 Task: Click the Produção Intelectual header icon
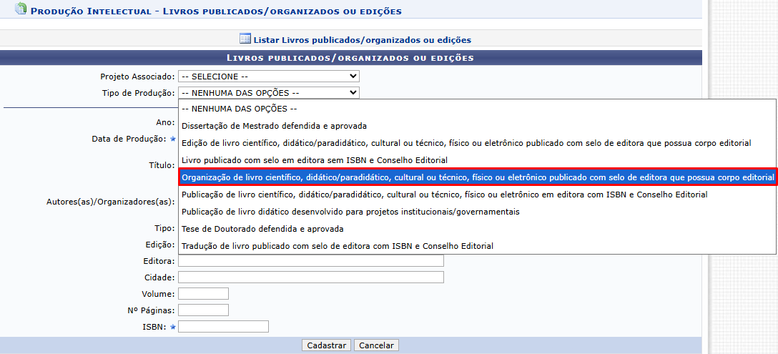click(20, 9)
